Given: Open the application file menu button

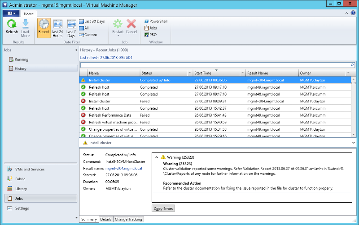Looking at the screenshot, I should [x=11, y=13].
